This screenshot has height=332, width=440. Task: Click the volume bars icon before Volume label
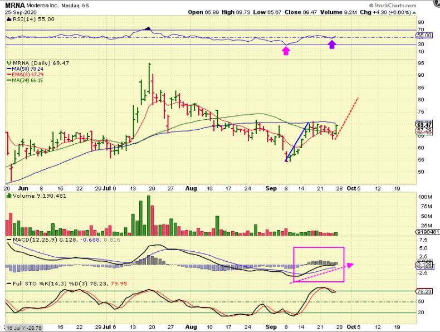click(9, 196)
